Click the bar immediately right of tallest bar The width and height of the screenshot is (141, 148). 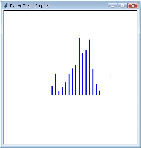tap(83, 74)
